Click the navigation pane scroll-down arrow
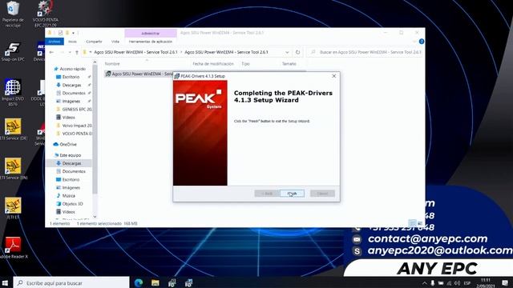The image size is (513, 288). click(x=95, y=217)
